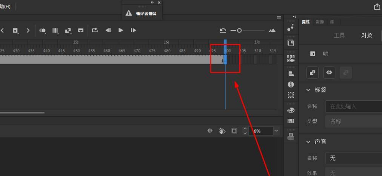Click the 16s time marker
Image resolution: width=382 pixels, height=176 pixels.
[x=166, y=42]
